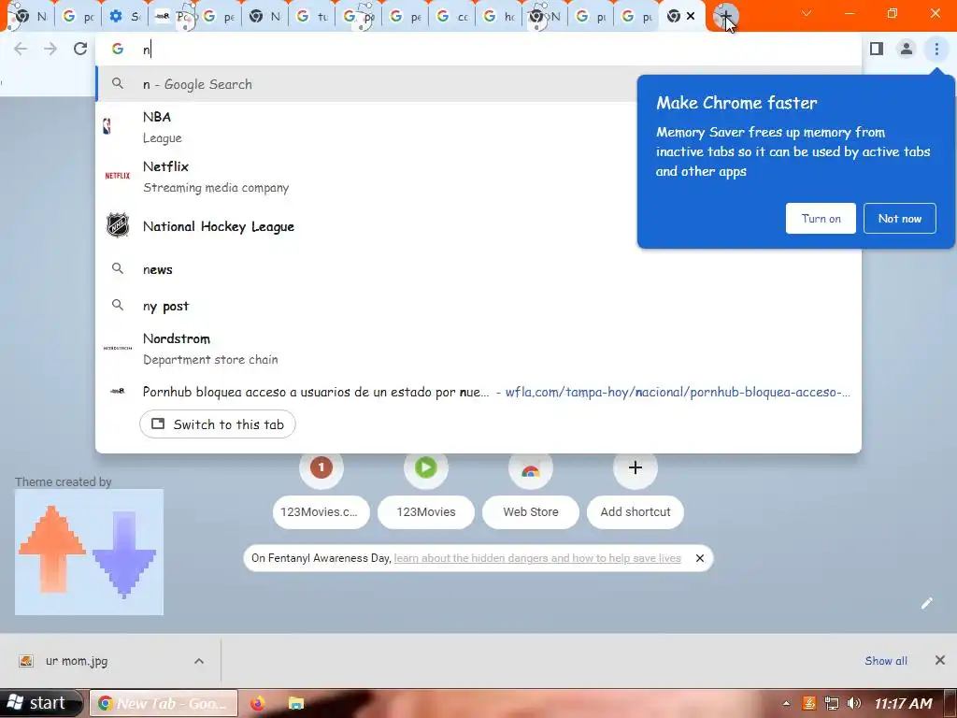Open the Chrome three-dot menu
Image resolution: width=957 pixels, height=718 pixels.
pyautogui.click(x=936, y=49)
